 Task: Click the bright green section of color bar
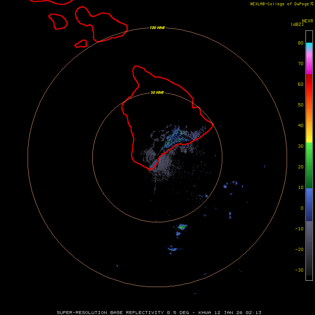click(x=309, y=150)
